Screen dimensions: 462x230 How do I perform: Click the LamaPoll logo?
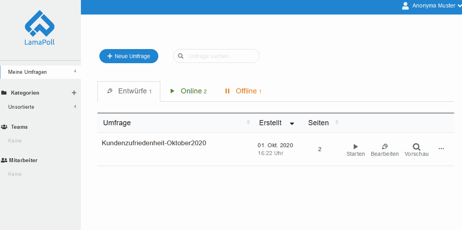(39, 27)
